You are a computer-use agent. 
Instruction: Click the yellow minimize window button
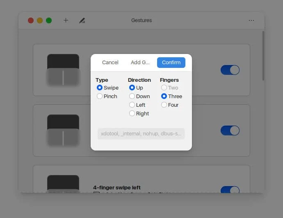[40, 20]
